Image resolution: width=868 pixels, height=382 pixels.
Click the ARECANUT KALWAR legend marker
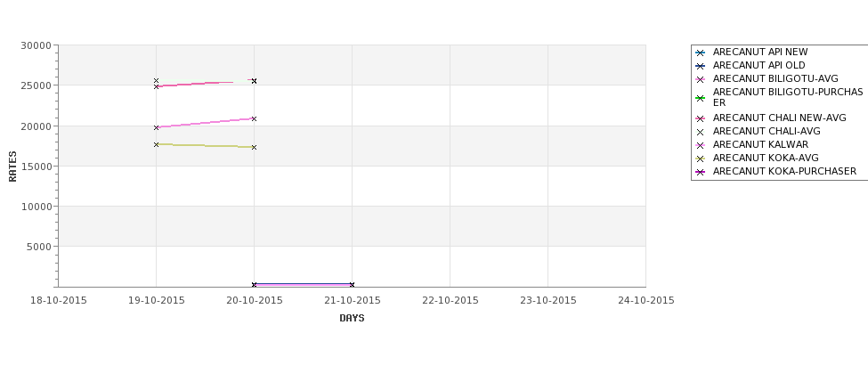tap(701, 145)
